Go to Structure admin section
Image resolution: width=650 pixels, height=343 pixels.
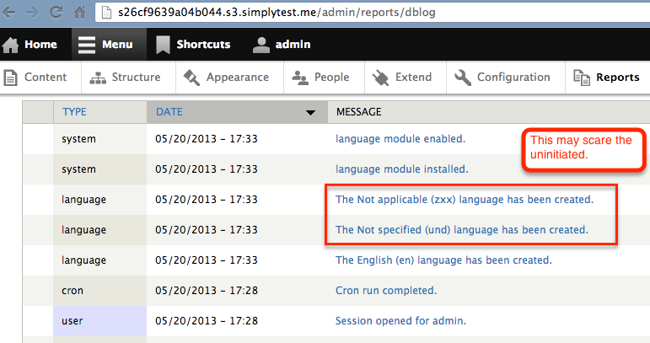tap(136, 77)
